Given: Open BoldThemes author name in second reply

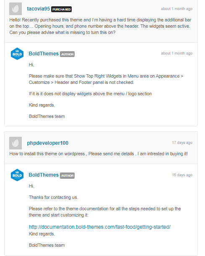Looking at the screenshot, I should pyautogui.click(x=44, y=175).
